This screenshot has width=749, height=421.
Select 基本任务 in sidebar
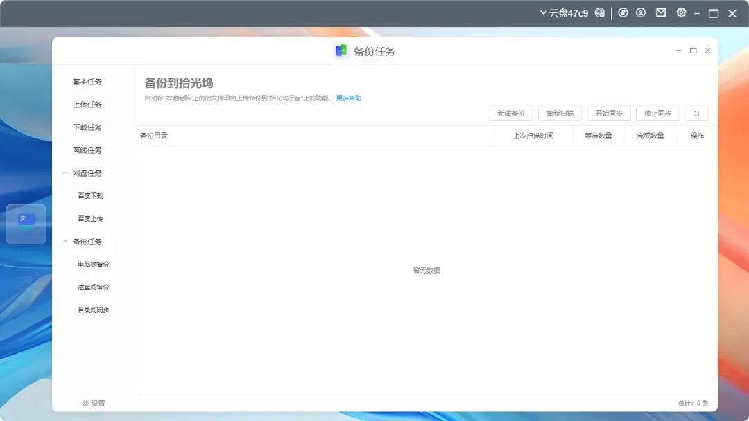tap(87, 82)
